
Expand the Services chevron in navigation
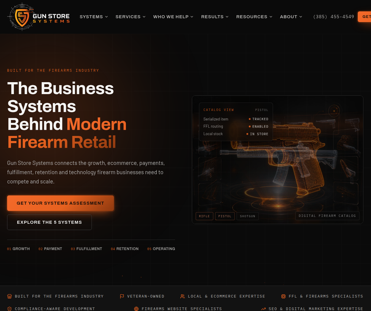click(144, 17)
